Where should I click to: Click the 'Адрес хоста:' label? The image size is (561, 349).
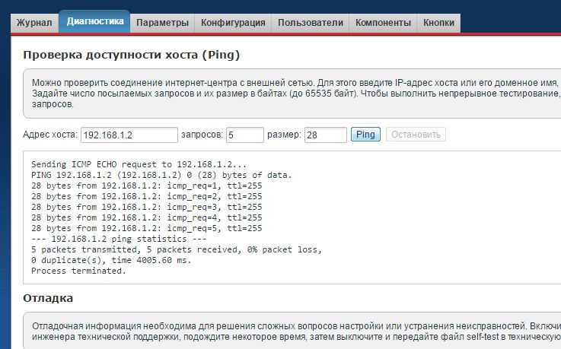point(50,135)
